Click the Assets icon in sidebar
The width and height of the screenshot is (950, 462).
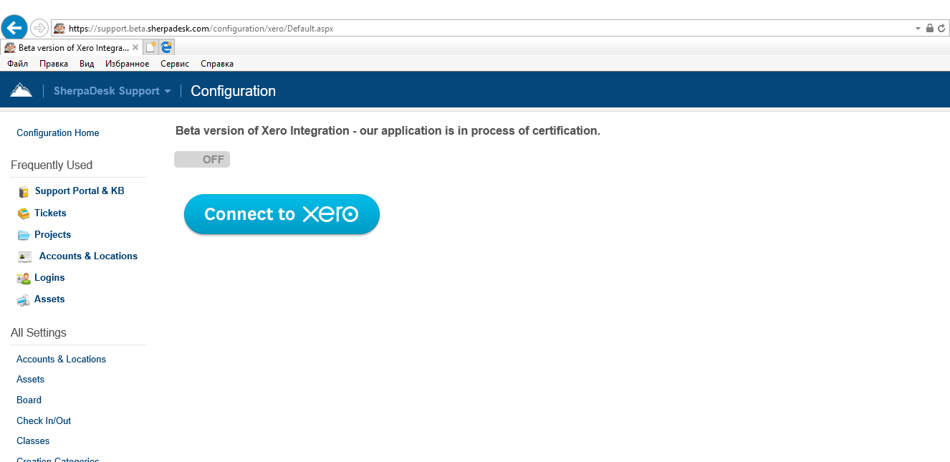pos(24,300)
